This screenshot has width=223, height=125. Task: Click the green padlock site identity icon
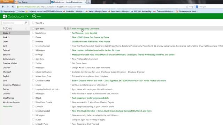click(18, 7)
